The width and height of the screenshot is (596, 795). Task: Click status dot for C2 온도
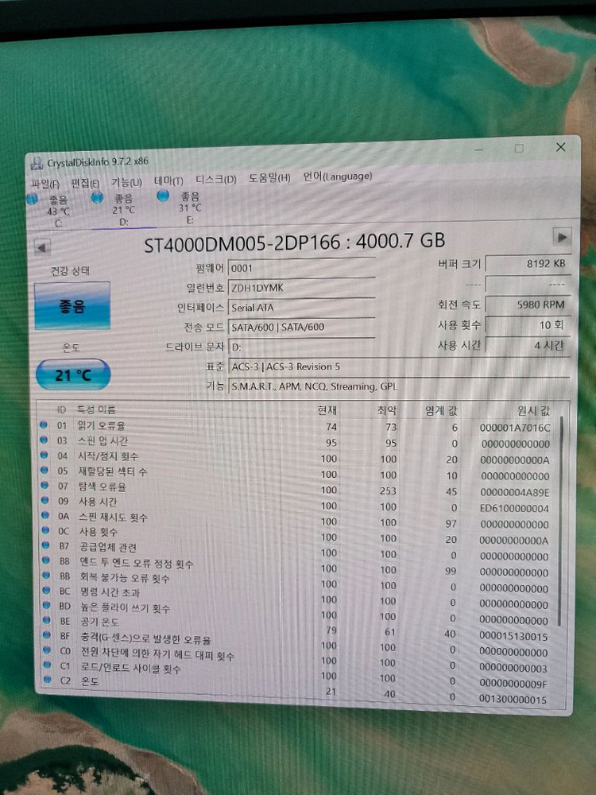pyautogui.click(x=48, y=679)
